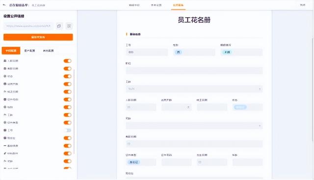Click the calendar icon in the 出生日期 form field
314x180 pixels.
pos(200,162)
